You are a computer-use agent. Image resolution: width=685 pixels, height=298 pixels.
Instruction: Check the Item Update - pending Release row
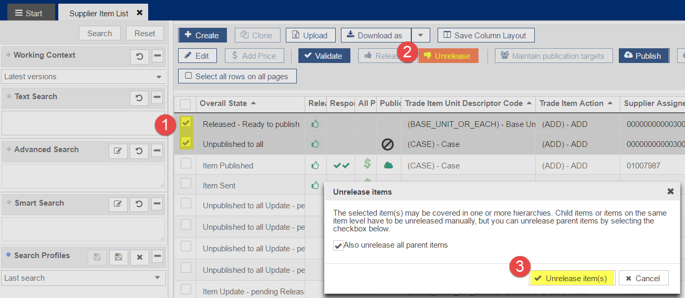pyautogui.click(x=186, y=289)
